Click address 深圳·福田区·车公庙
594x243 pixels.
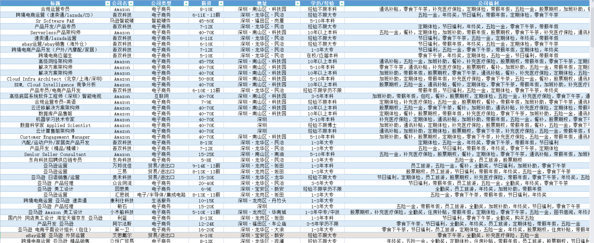tap(262, 224)
